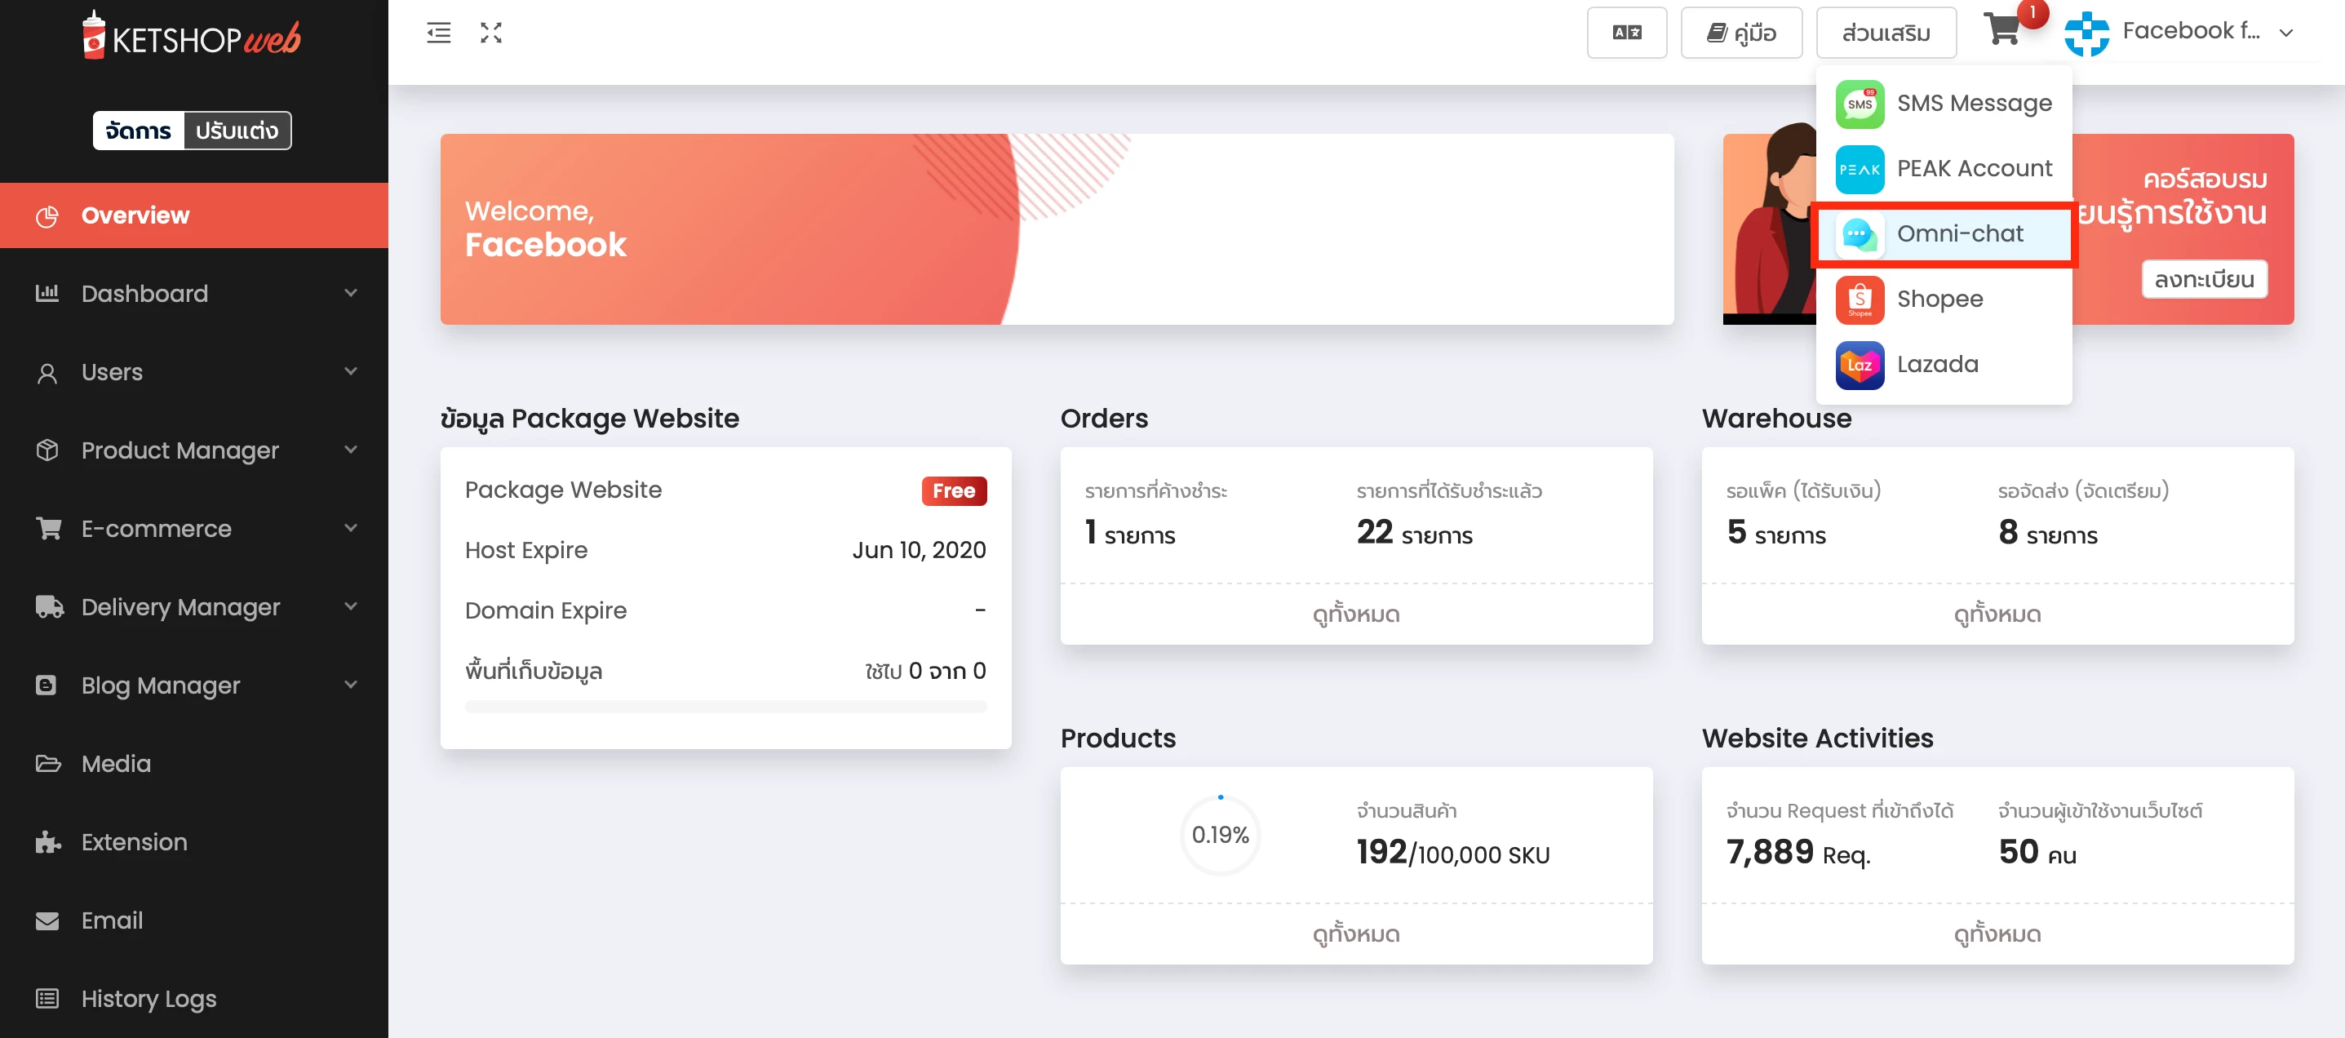Screen dimensions: 2345x1038
Task: Click the Product Manager box icon
Action: point(47,450)
